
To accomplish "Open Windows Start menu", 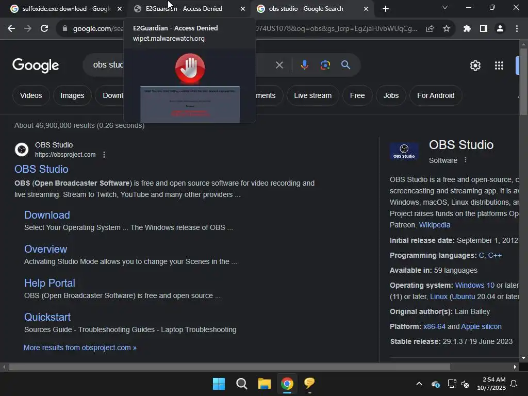I will (219, 384).
